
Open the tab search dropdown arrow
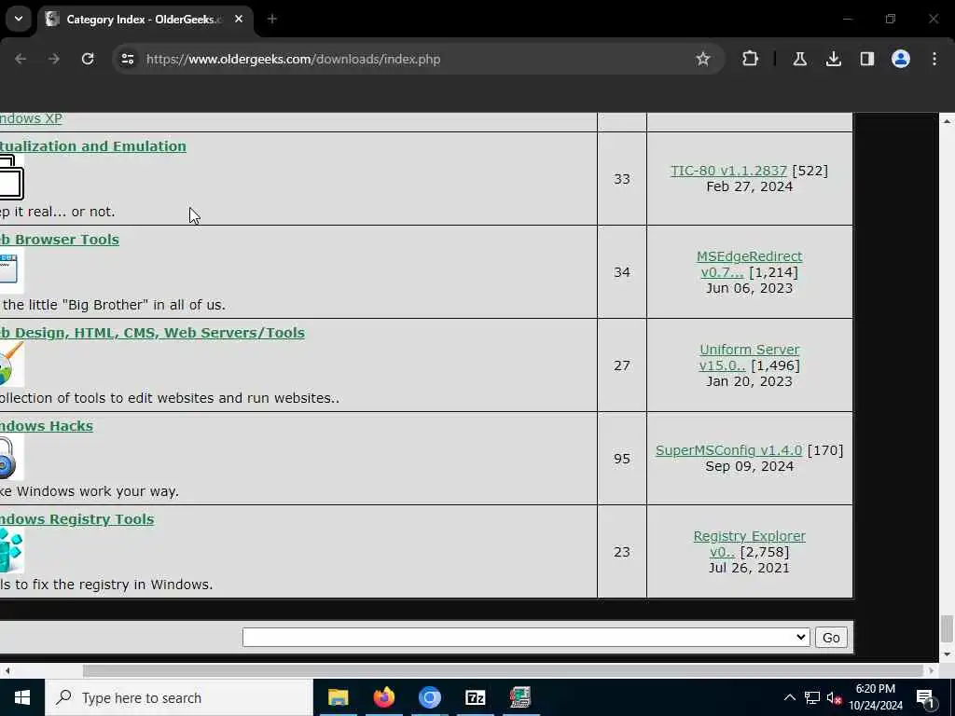[19, 19]
